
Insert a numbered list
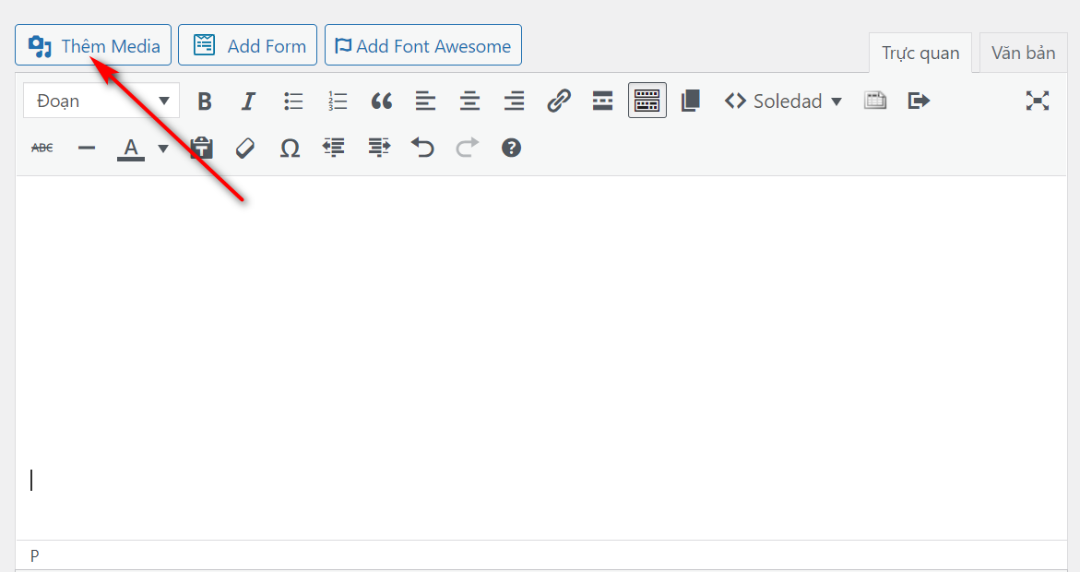point(338,101)
